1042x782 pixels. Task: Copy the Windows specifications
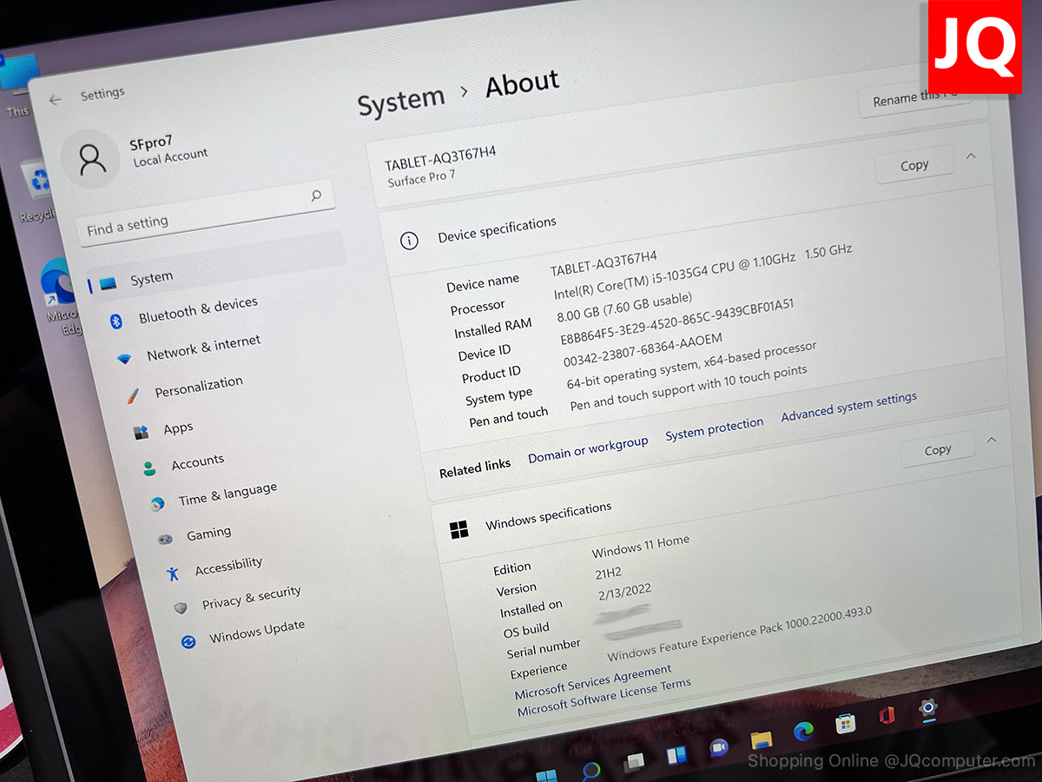[937, 450]
